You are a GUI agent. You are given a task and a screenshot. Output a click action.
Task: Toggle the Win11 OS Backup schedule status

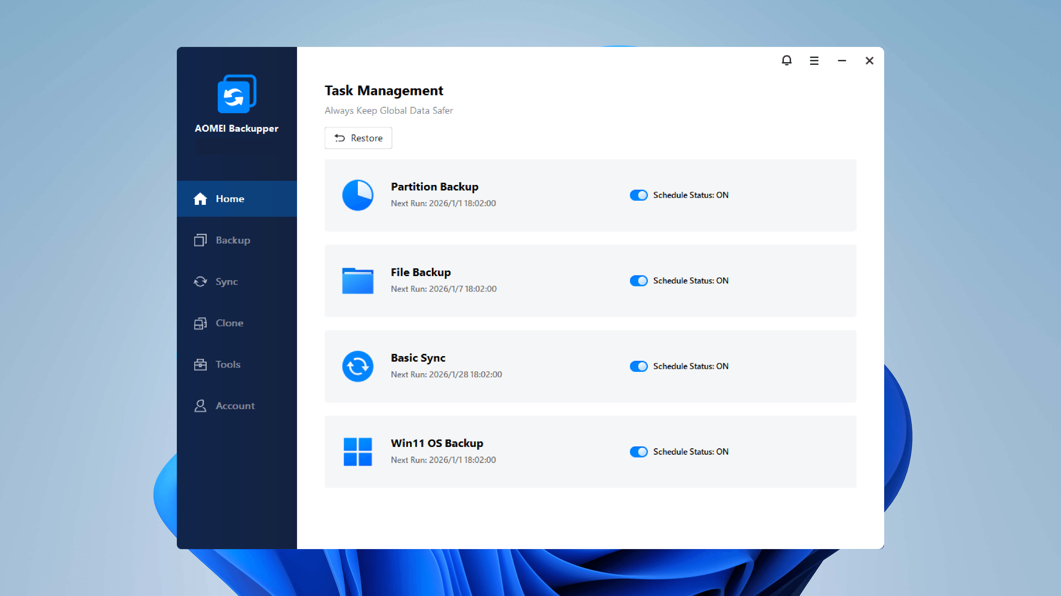(x=639, y=452)
